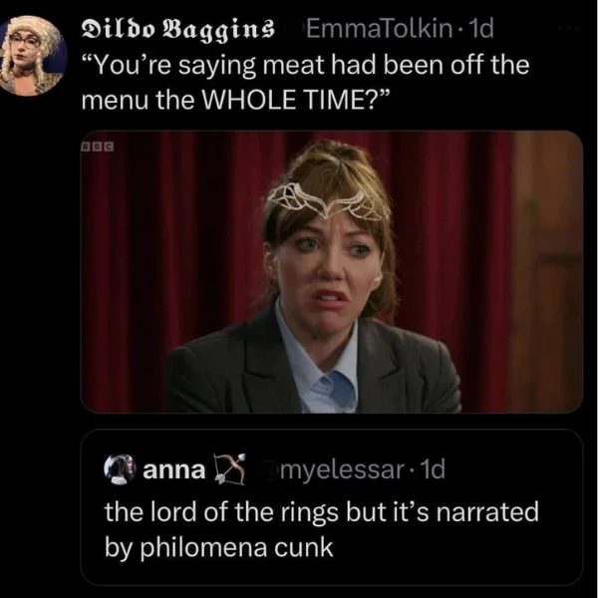Click the bow and arrow emoji
The width and height of the screenshot is (598, 598).
(x=230, y=469)
